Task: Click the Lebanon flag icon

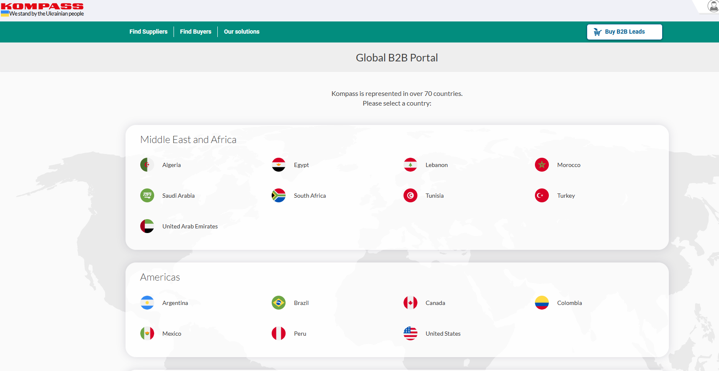Action: pos(410,165)
